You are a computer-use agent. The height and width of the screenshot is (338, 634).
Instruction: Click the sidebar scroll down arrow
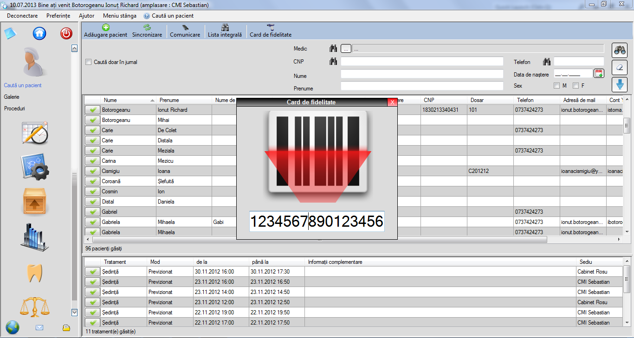(74, 312)
